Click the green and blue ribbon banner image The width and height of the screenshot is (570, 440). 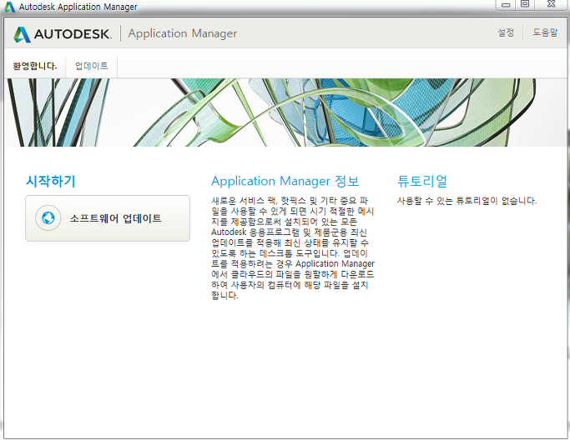tap(285, 112)
